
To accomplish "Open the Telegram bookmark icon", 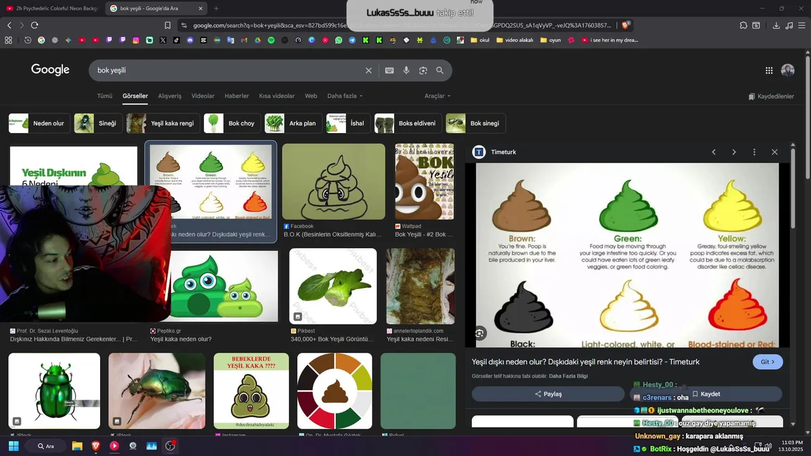I will 352,40.
